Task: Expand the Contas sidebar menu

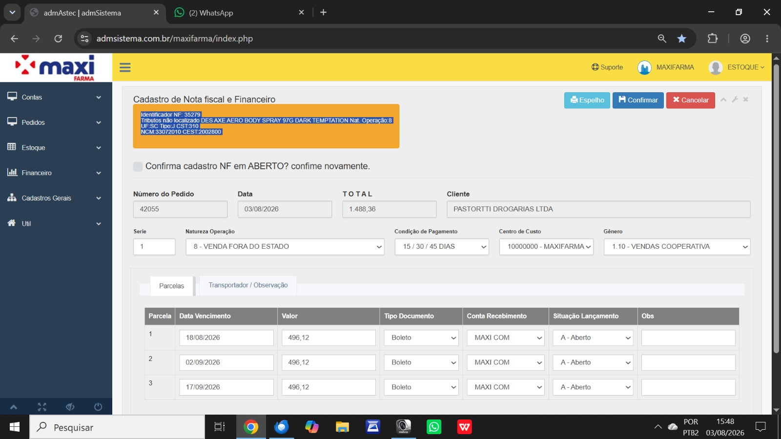Action: 56,97
